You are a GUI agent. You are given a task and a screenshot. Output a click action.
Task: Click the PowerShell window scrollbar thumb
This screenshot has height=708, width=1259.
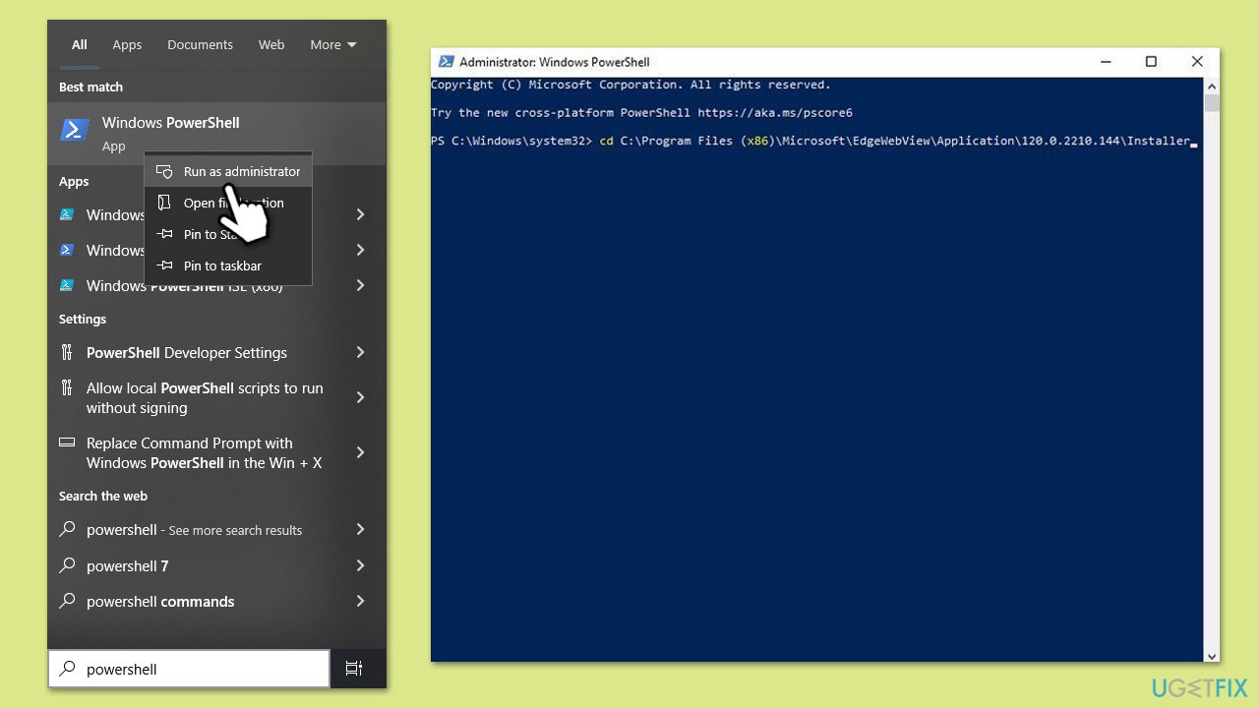(1212, 103)
